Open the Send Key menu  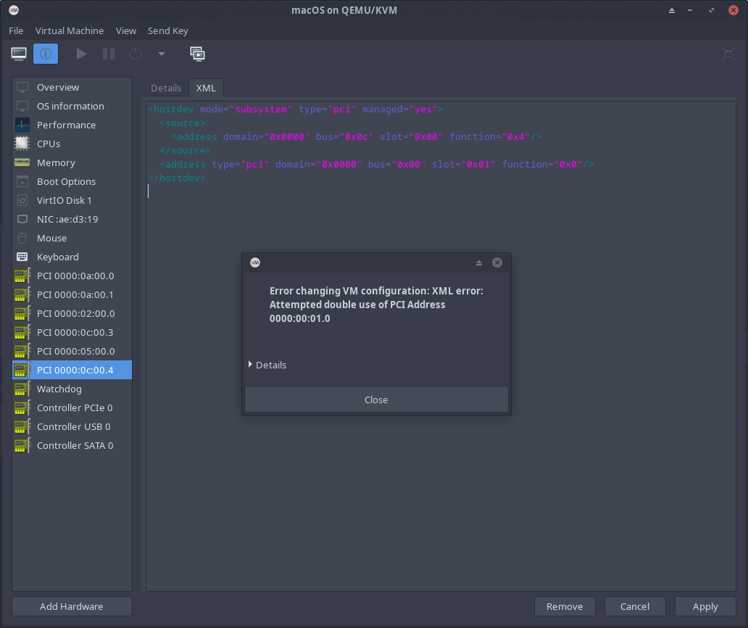(x=168, y=30)
